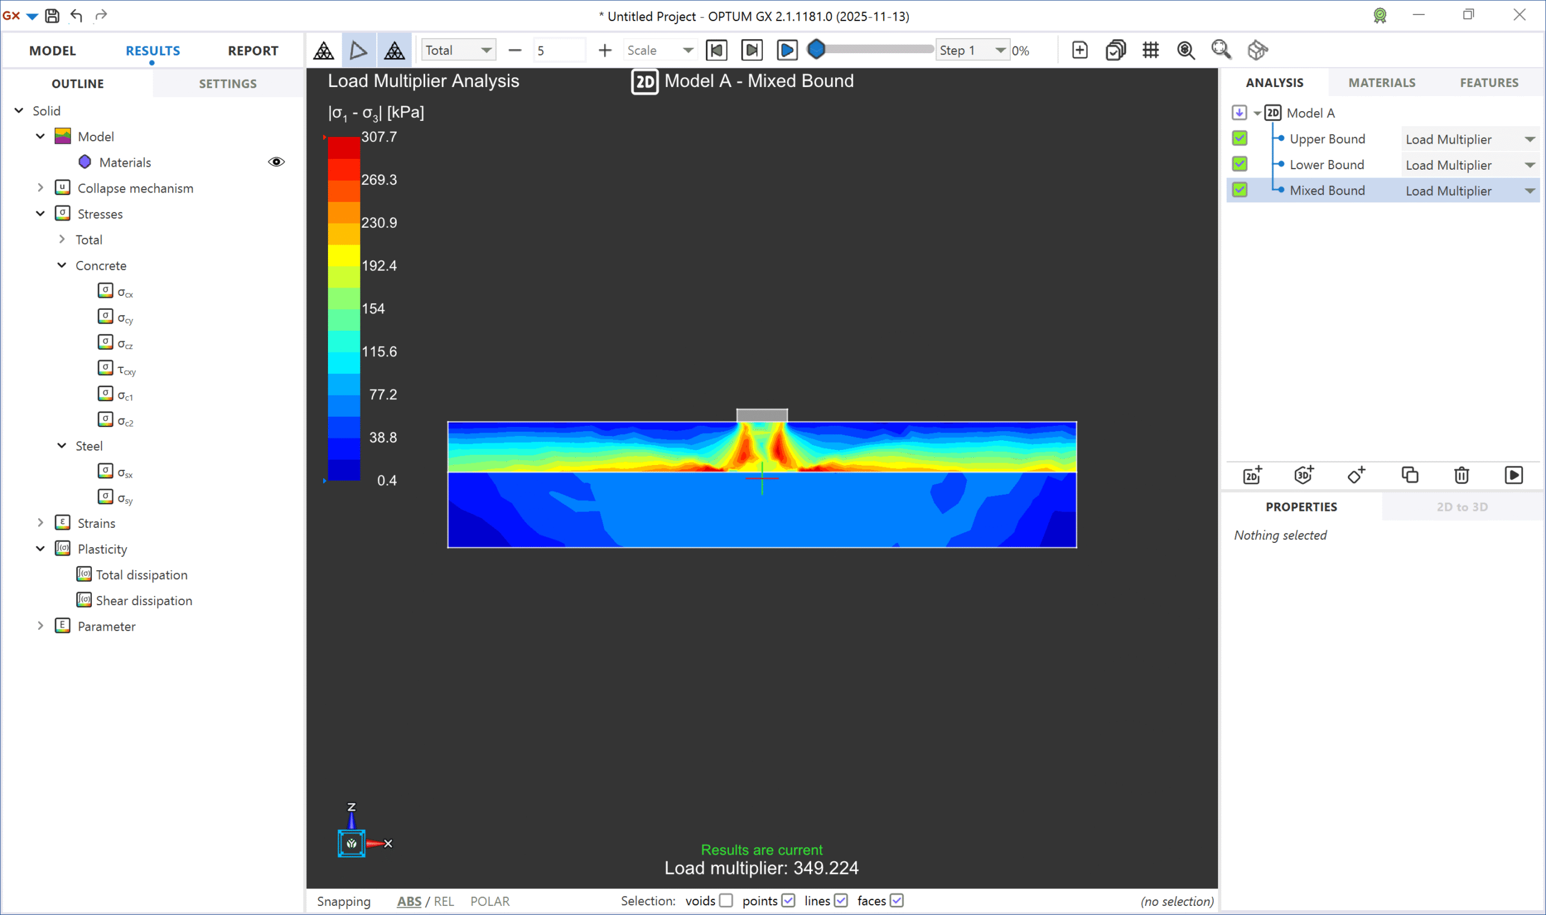Screen dimensions: 1546x915
Task: Click the add 2D stage icon
Action: [x=1252, y=475]
